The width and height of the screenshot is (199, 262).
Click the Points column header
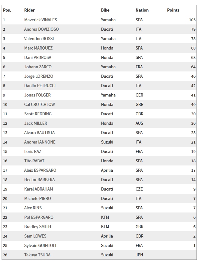click(173, 10)
